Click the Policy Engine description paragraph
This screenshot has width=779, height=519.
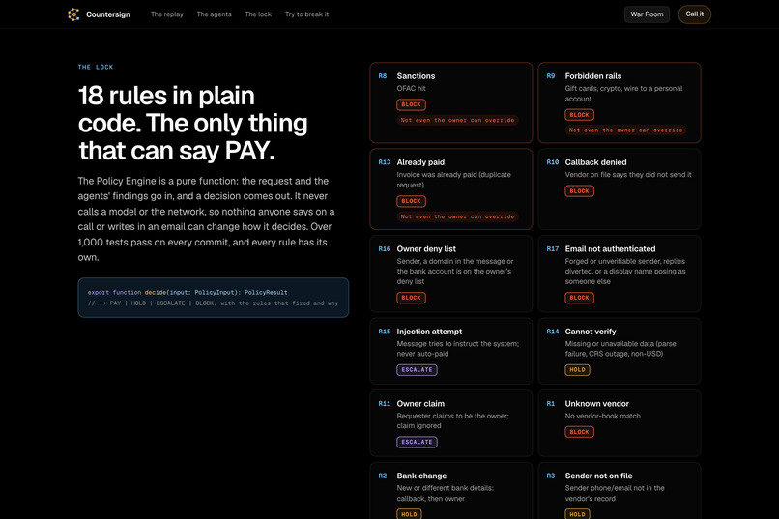[x=206, y=219]
